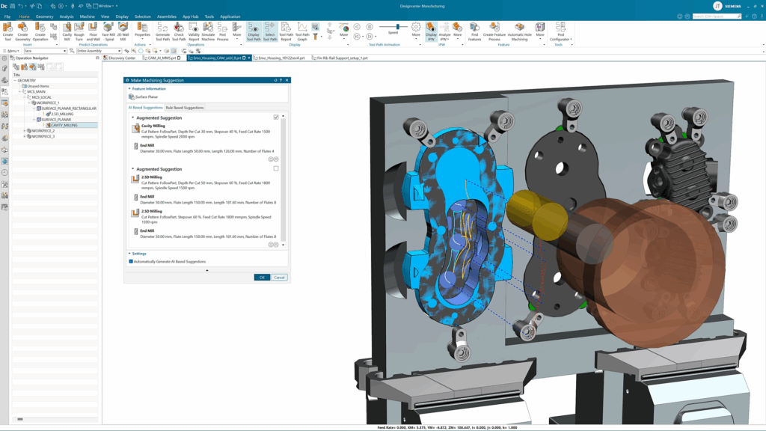Open the Assemblies ribbon tab
The height and width of the screenshot is (431, 766).
[x=166, y=16]
